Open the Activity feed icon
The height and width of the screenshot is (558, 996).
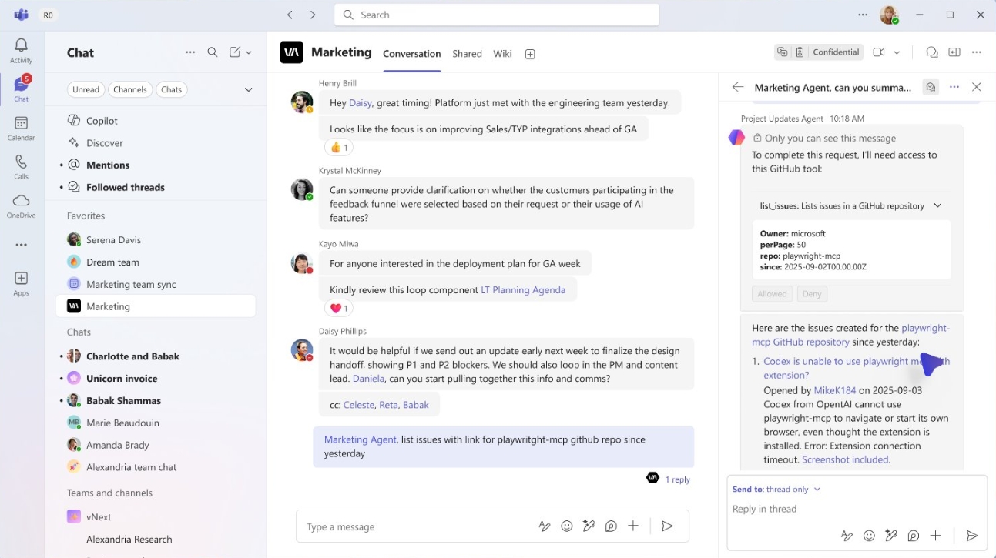21,50
